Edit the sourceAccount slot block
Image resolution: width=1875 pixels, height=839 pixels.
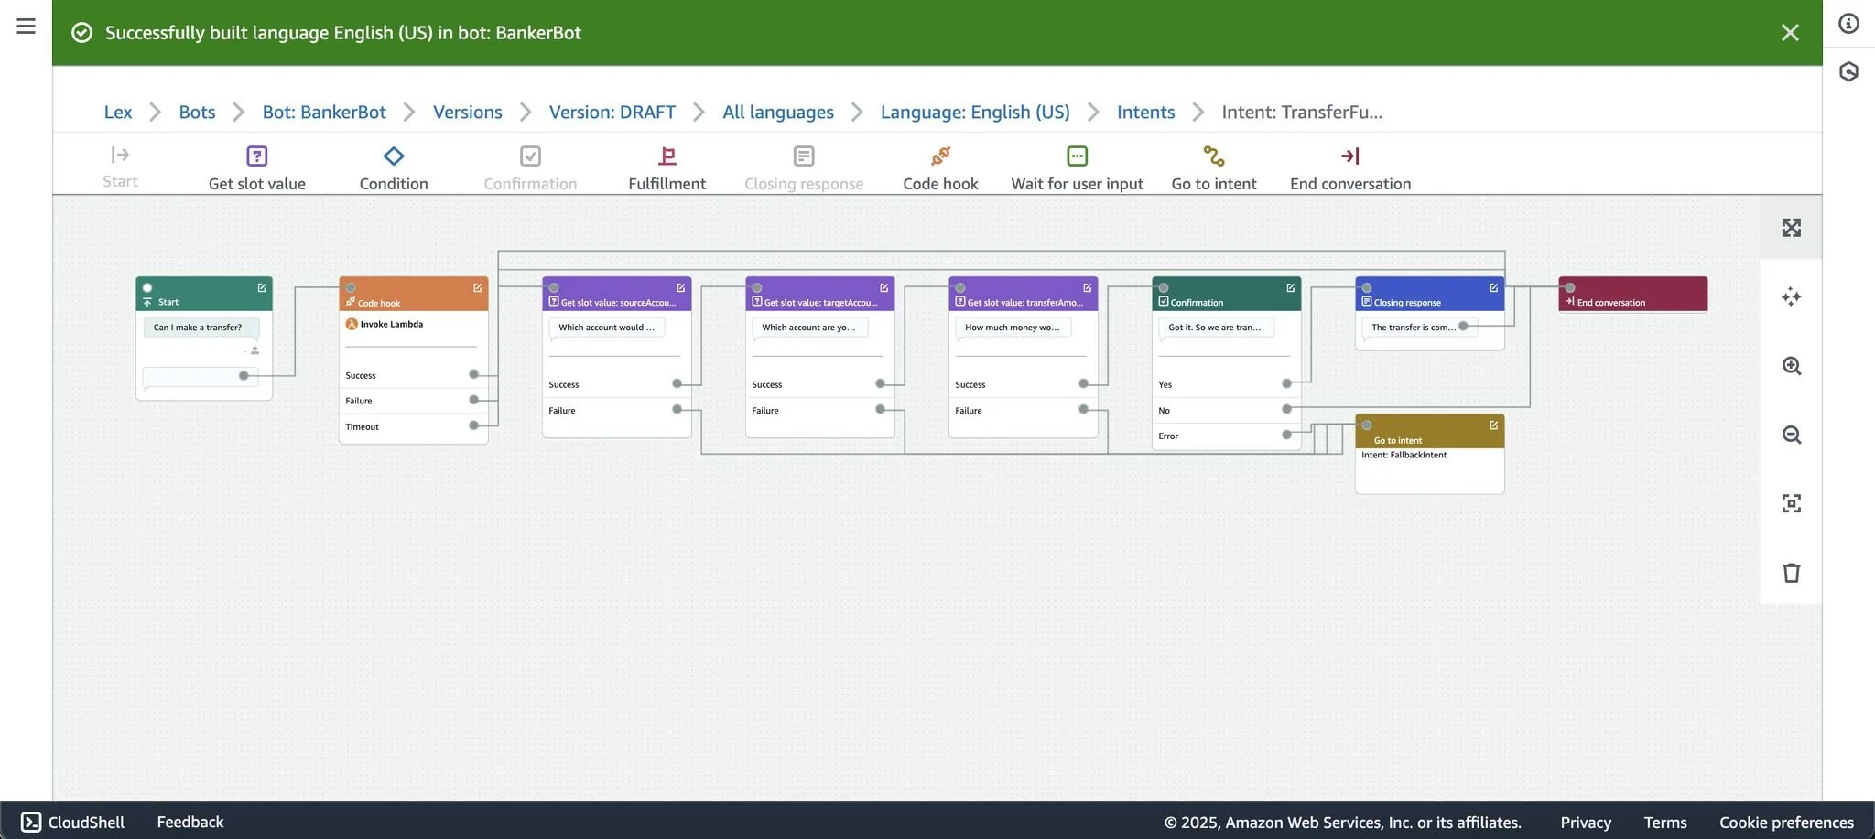click(x=680, y=287)
